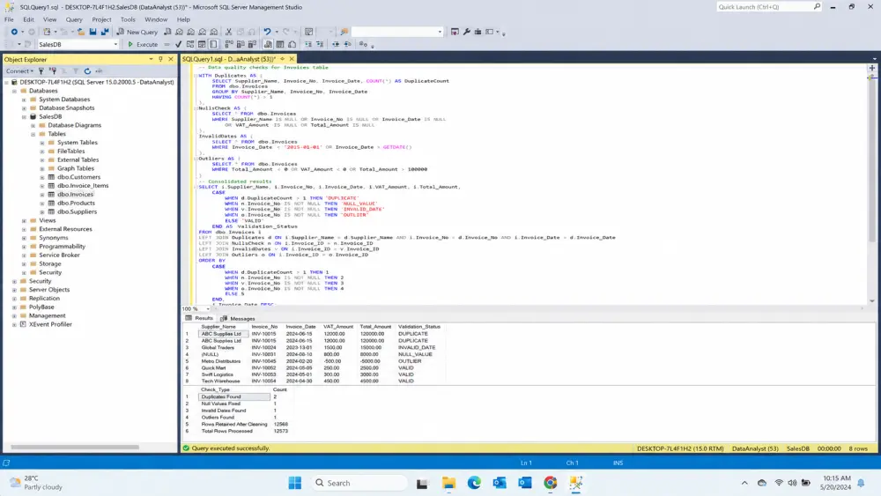Screen dimensions: 881x496
Task: Open the Project menu
Action: 101,19
